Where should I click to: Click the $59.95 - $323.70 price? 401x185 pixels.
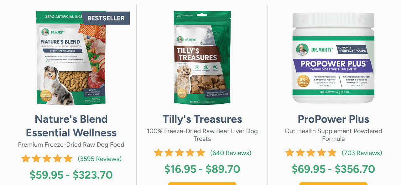[71, 175]
